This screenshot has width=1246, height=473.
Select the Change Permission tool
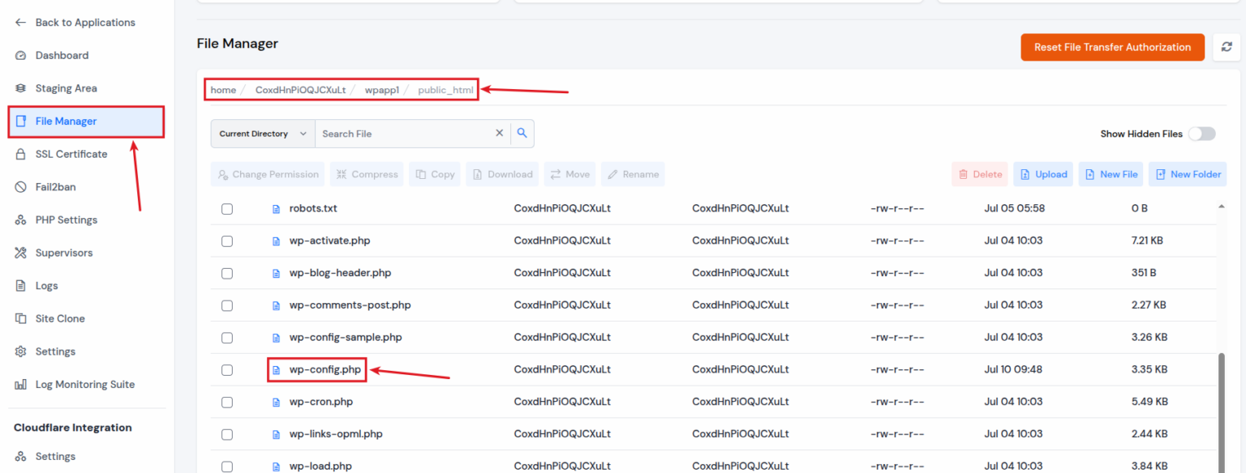coord(268,173)
